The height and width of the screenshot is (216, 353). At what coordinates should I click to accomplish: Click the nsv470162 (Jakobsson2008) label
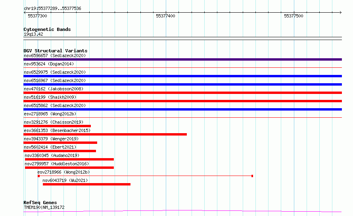(54, 89)
